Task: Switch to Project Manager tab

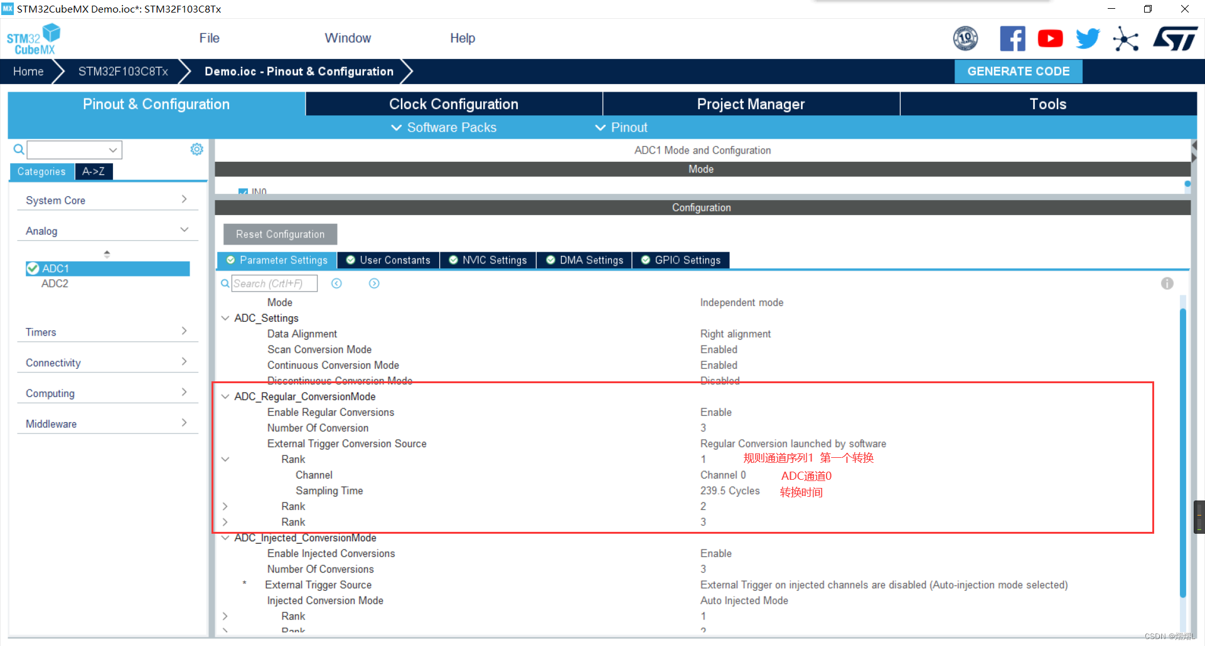Action: (x=751, y=104)
